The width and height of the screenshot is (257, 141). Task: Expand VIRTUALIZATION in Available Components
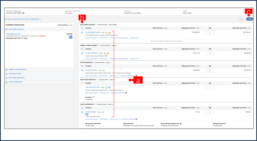(6, 74)
